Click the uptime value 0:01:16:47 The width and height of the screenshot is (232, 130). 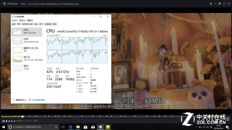(54, 87)
